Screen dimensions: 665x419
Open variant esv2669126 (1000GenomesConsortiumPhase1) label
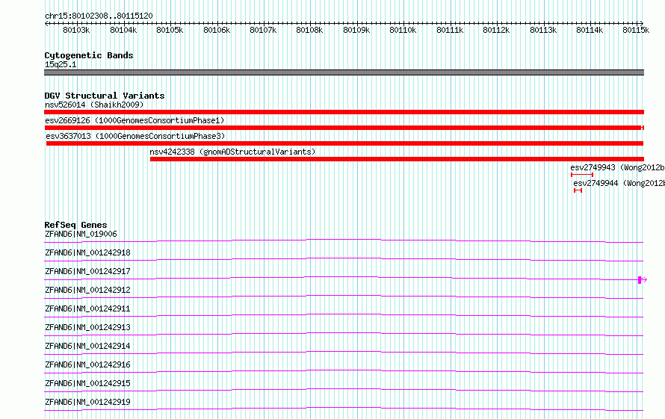[x=134, y=120]
